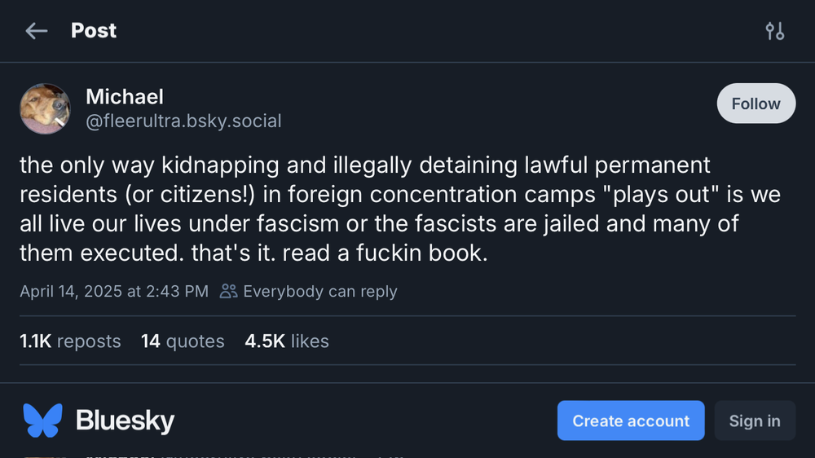
Task: Follow Michael with the Follow button
Action: 756,103
